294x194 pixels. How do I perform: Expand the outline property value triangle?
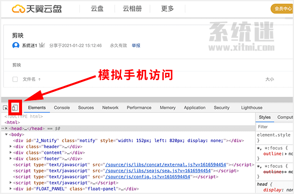[286, 154]
